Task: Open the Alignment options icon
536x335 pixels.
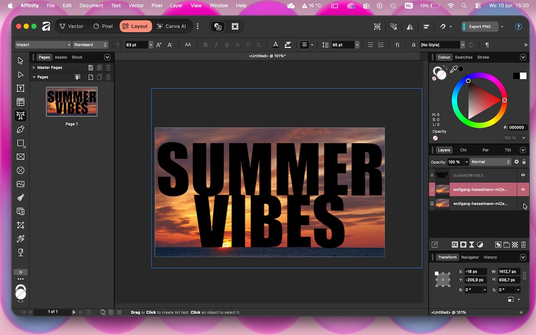Action: point(426,27)
